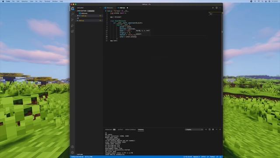Collapse the Open Editors section
The width and height of the screenshot is (280, 158).
81,11
